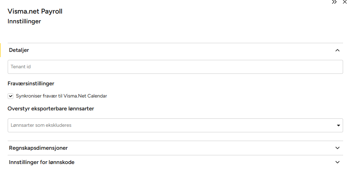Click the Lønnsarter som ekskluderes placeholder text
356x187 pixels.
pyautogui.click(x=41, y=125)
